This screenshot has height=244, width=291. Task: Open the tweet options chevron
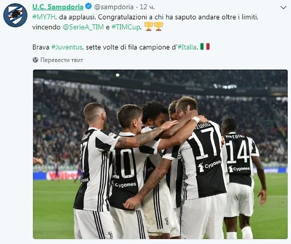pyautogui.click(x=283, y=8)
